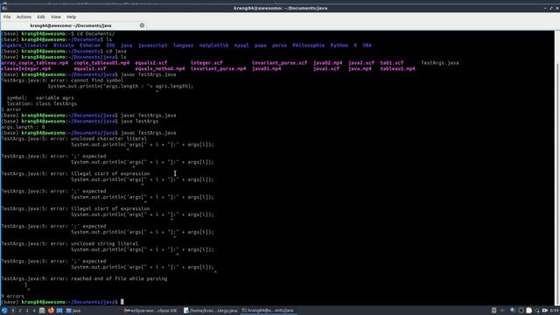Click integer.xcf in the listing

tap(206, 63)
